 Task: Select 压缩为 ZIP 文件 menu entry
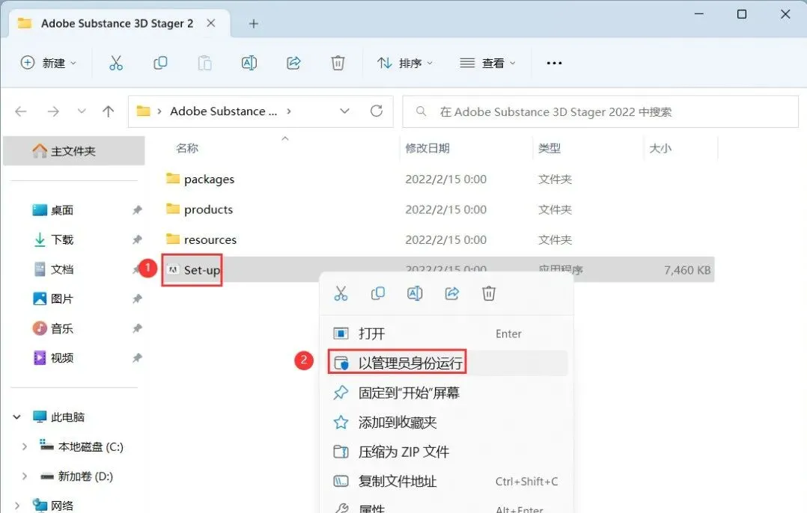click(x=447, y=452)
